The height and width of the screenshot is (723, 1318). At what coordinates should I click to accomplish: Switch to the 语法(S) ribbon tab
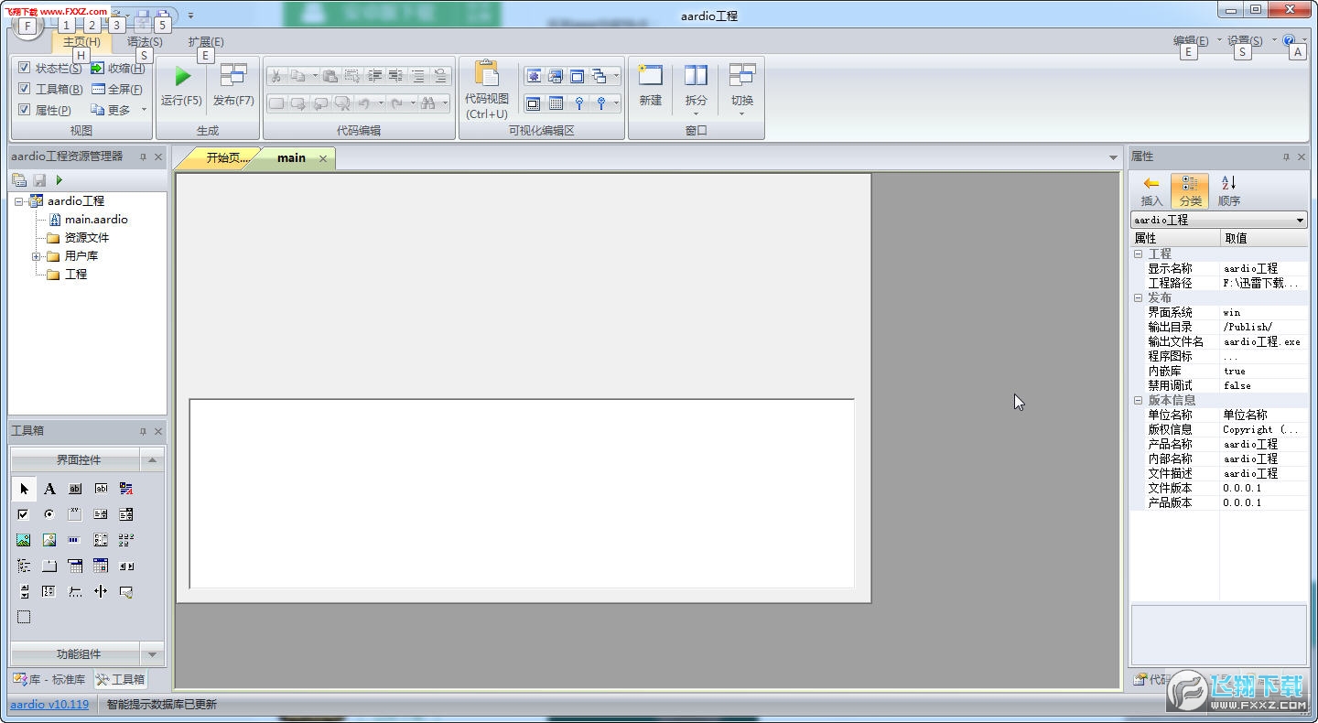[145, 41]
